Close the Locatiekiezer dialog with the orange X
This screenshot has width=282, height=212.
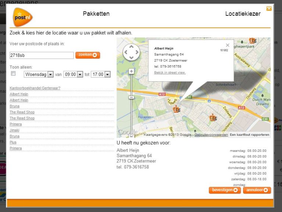(x=269, y=8)
